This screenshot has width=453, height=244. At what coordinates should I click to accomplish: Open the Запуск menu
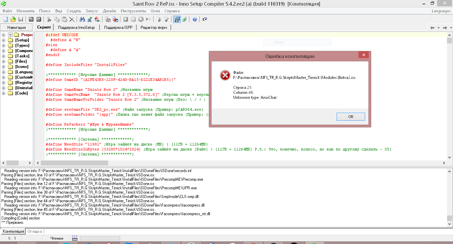(92, 11)
